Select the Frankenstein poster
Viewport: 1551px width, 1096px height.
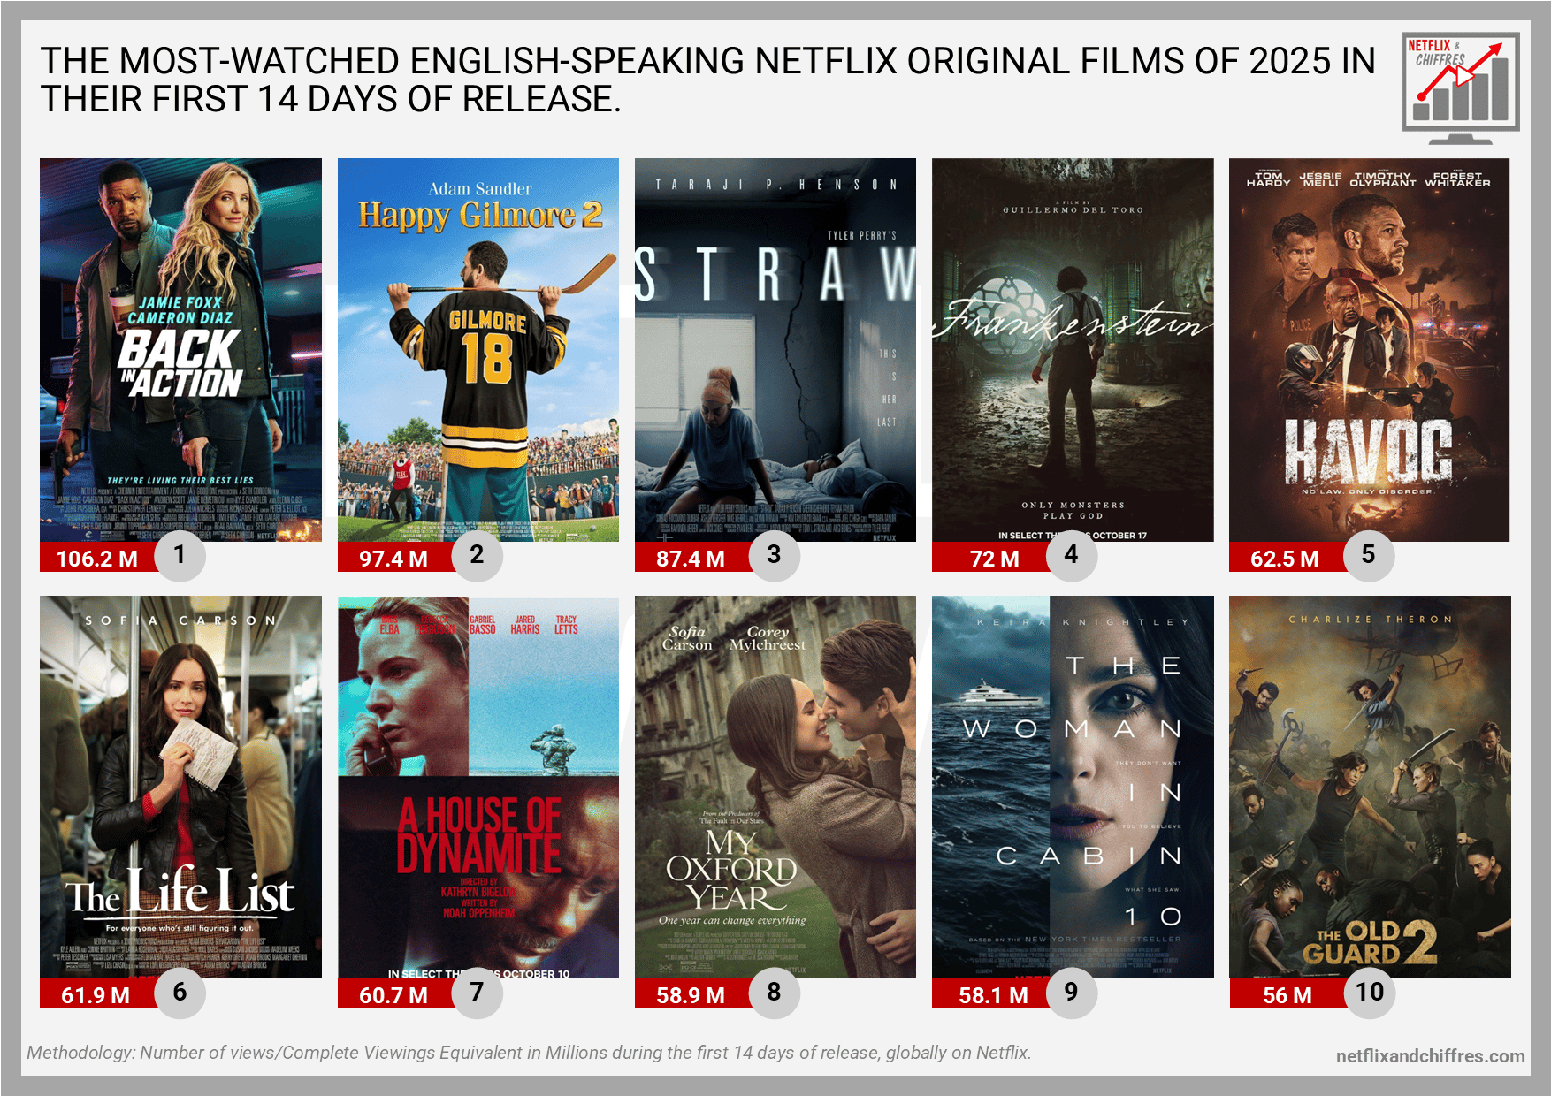point(1073,350)
